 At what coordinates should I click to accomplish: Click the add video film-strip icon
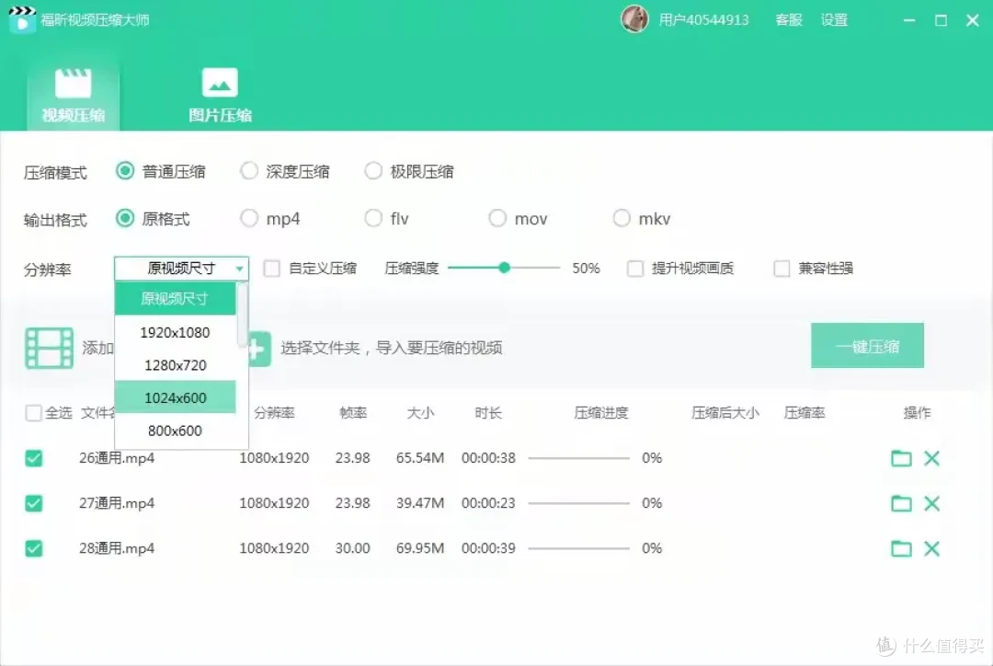[49, 348]
